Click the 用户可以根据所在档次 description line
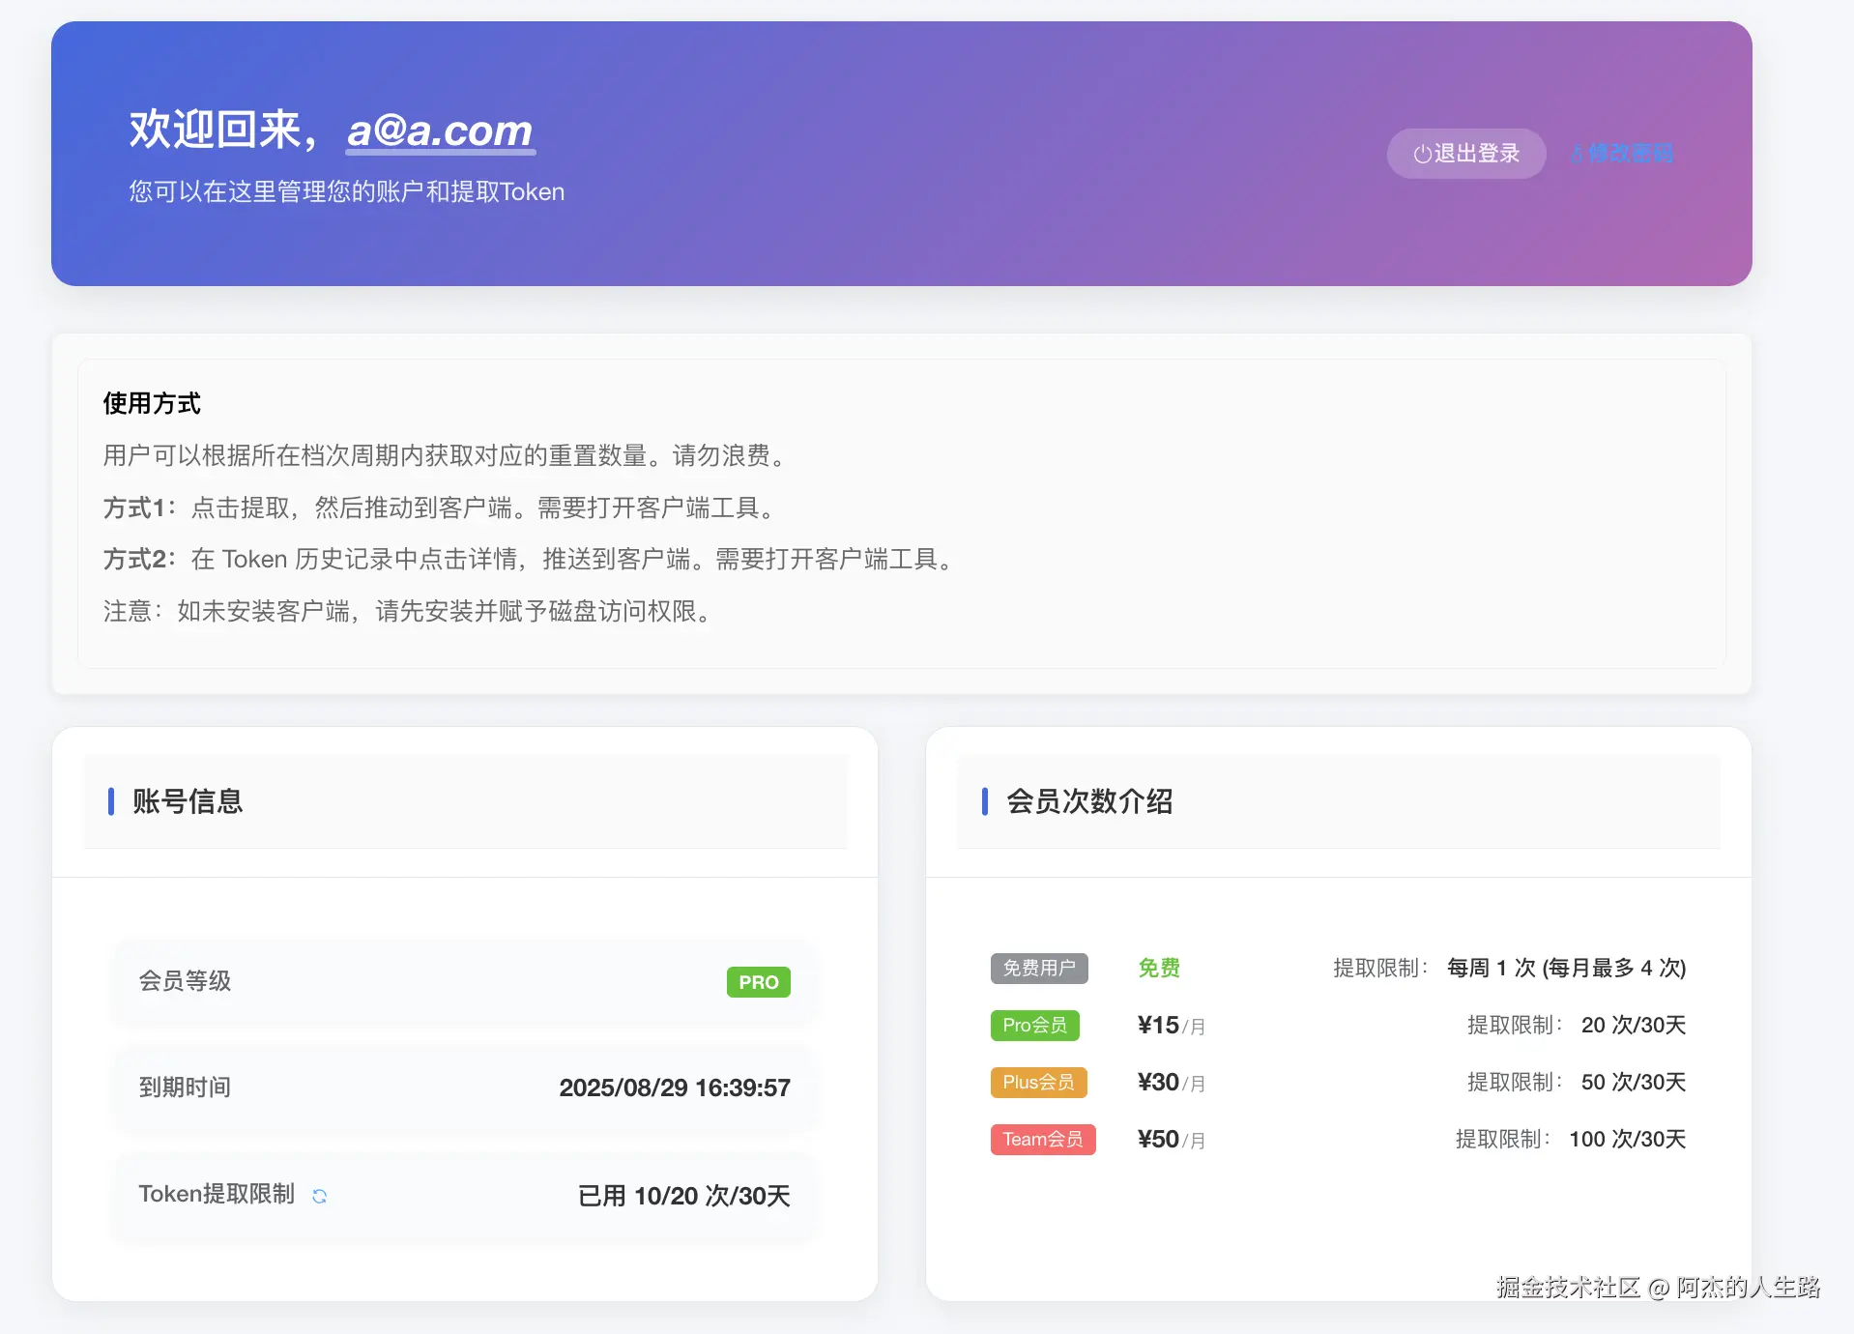 click(446, 455)
